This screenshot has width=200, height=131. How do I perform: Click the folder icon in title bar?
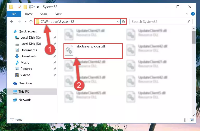click(x=11, y=7)
